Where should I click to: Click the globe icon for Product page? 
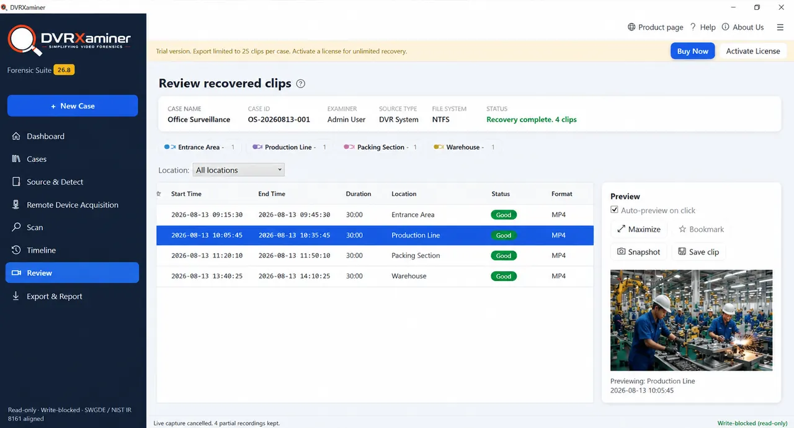tap(631, 27)
